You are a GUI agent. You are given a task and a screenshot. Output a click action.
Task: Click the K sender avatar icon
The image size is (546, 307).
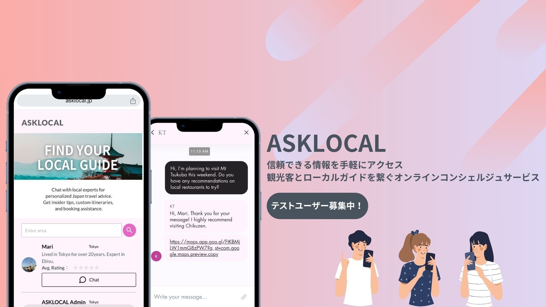click(x=157, y=256)
